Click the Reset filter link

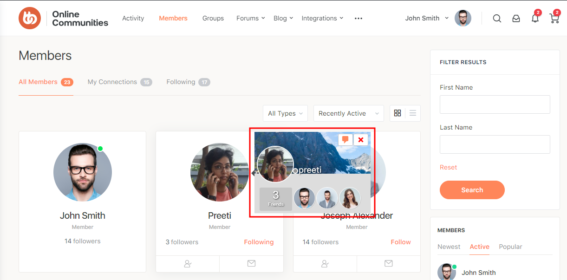pyautogui.click(x=448, y=167)
